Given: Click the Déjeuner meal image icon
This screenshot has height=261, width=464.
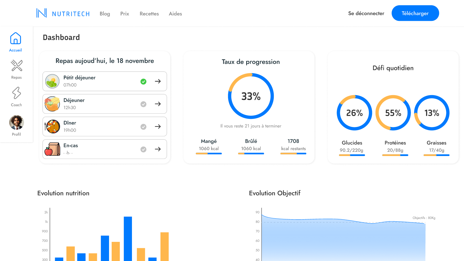Looking at the screenshot, I should tap(52, 104).
